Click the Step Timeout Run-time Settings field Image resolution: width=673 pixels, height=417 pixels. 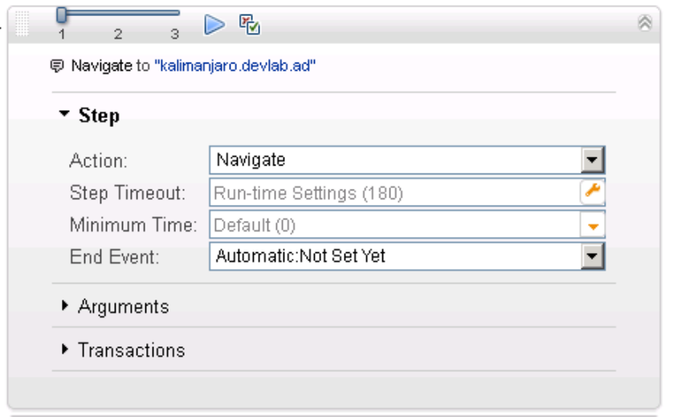click(x=394, y=193)
